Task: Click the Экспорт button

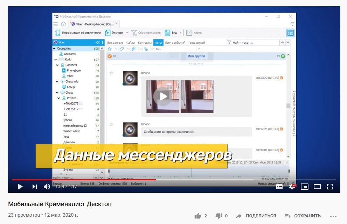Action: [114, 33]
